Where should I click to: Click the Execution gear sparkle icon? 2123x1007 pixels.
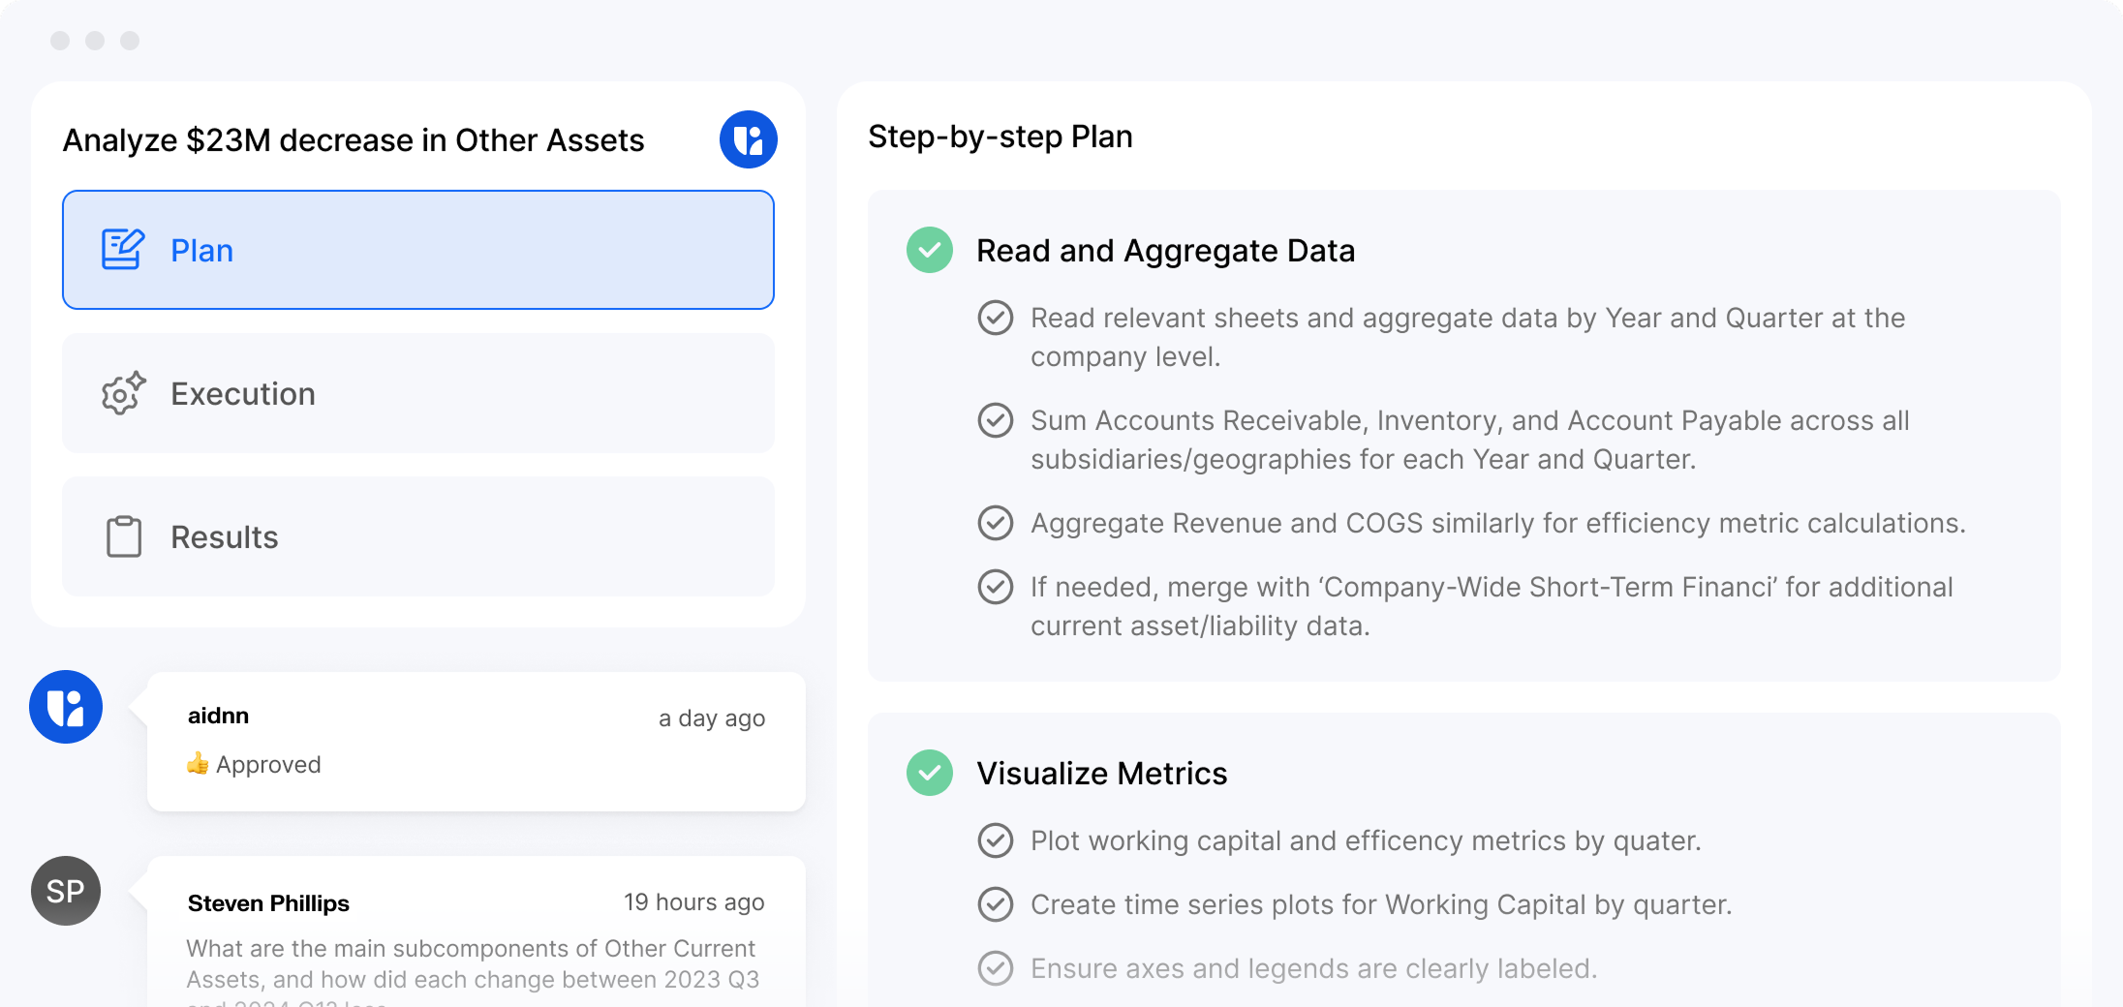123,393
